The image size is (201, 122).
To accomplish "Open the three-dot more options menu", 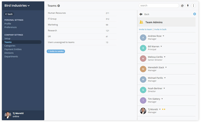I will click(x=193, y=6).
